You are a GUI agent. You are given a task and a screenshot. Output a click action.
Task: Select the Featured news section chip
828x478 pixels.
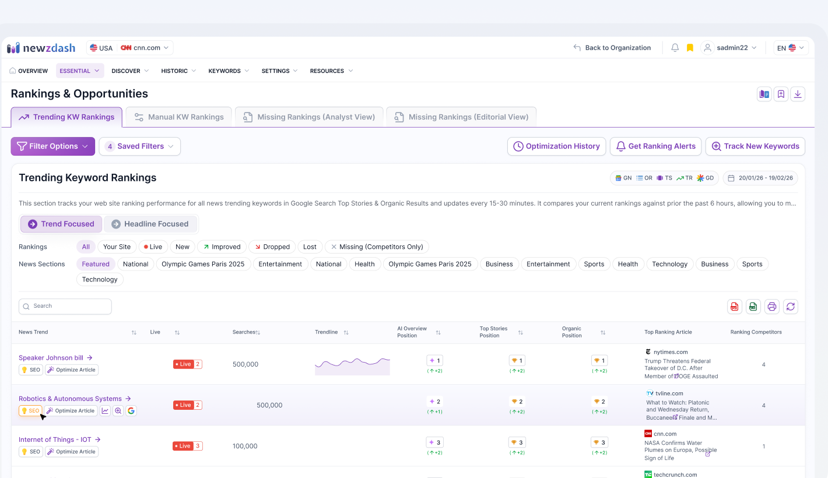[x=96, y=264]
